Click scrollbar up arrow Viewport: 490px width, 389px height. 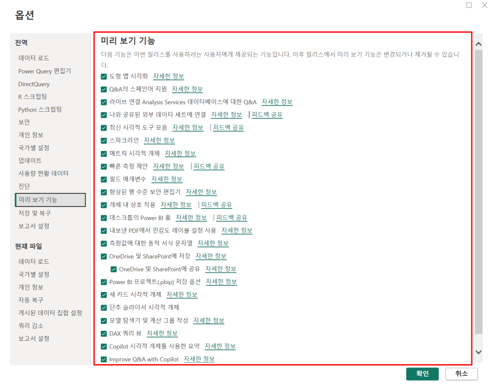[478, 44]
